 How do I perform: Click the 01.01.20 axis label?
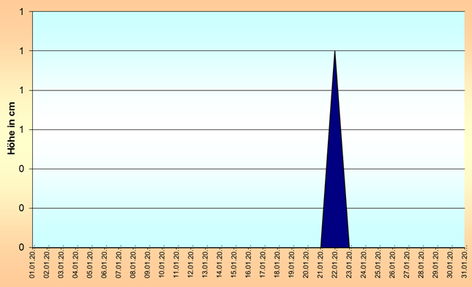[x=32, y=264]
